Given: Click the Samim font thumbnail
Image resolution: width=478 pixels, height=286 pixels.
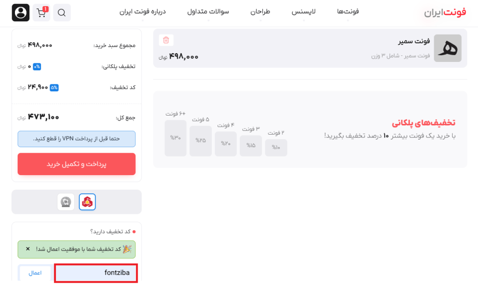Looking at the screenshot, I should click(448, 48).
